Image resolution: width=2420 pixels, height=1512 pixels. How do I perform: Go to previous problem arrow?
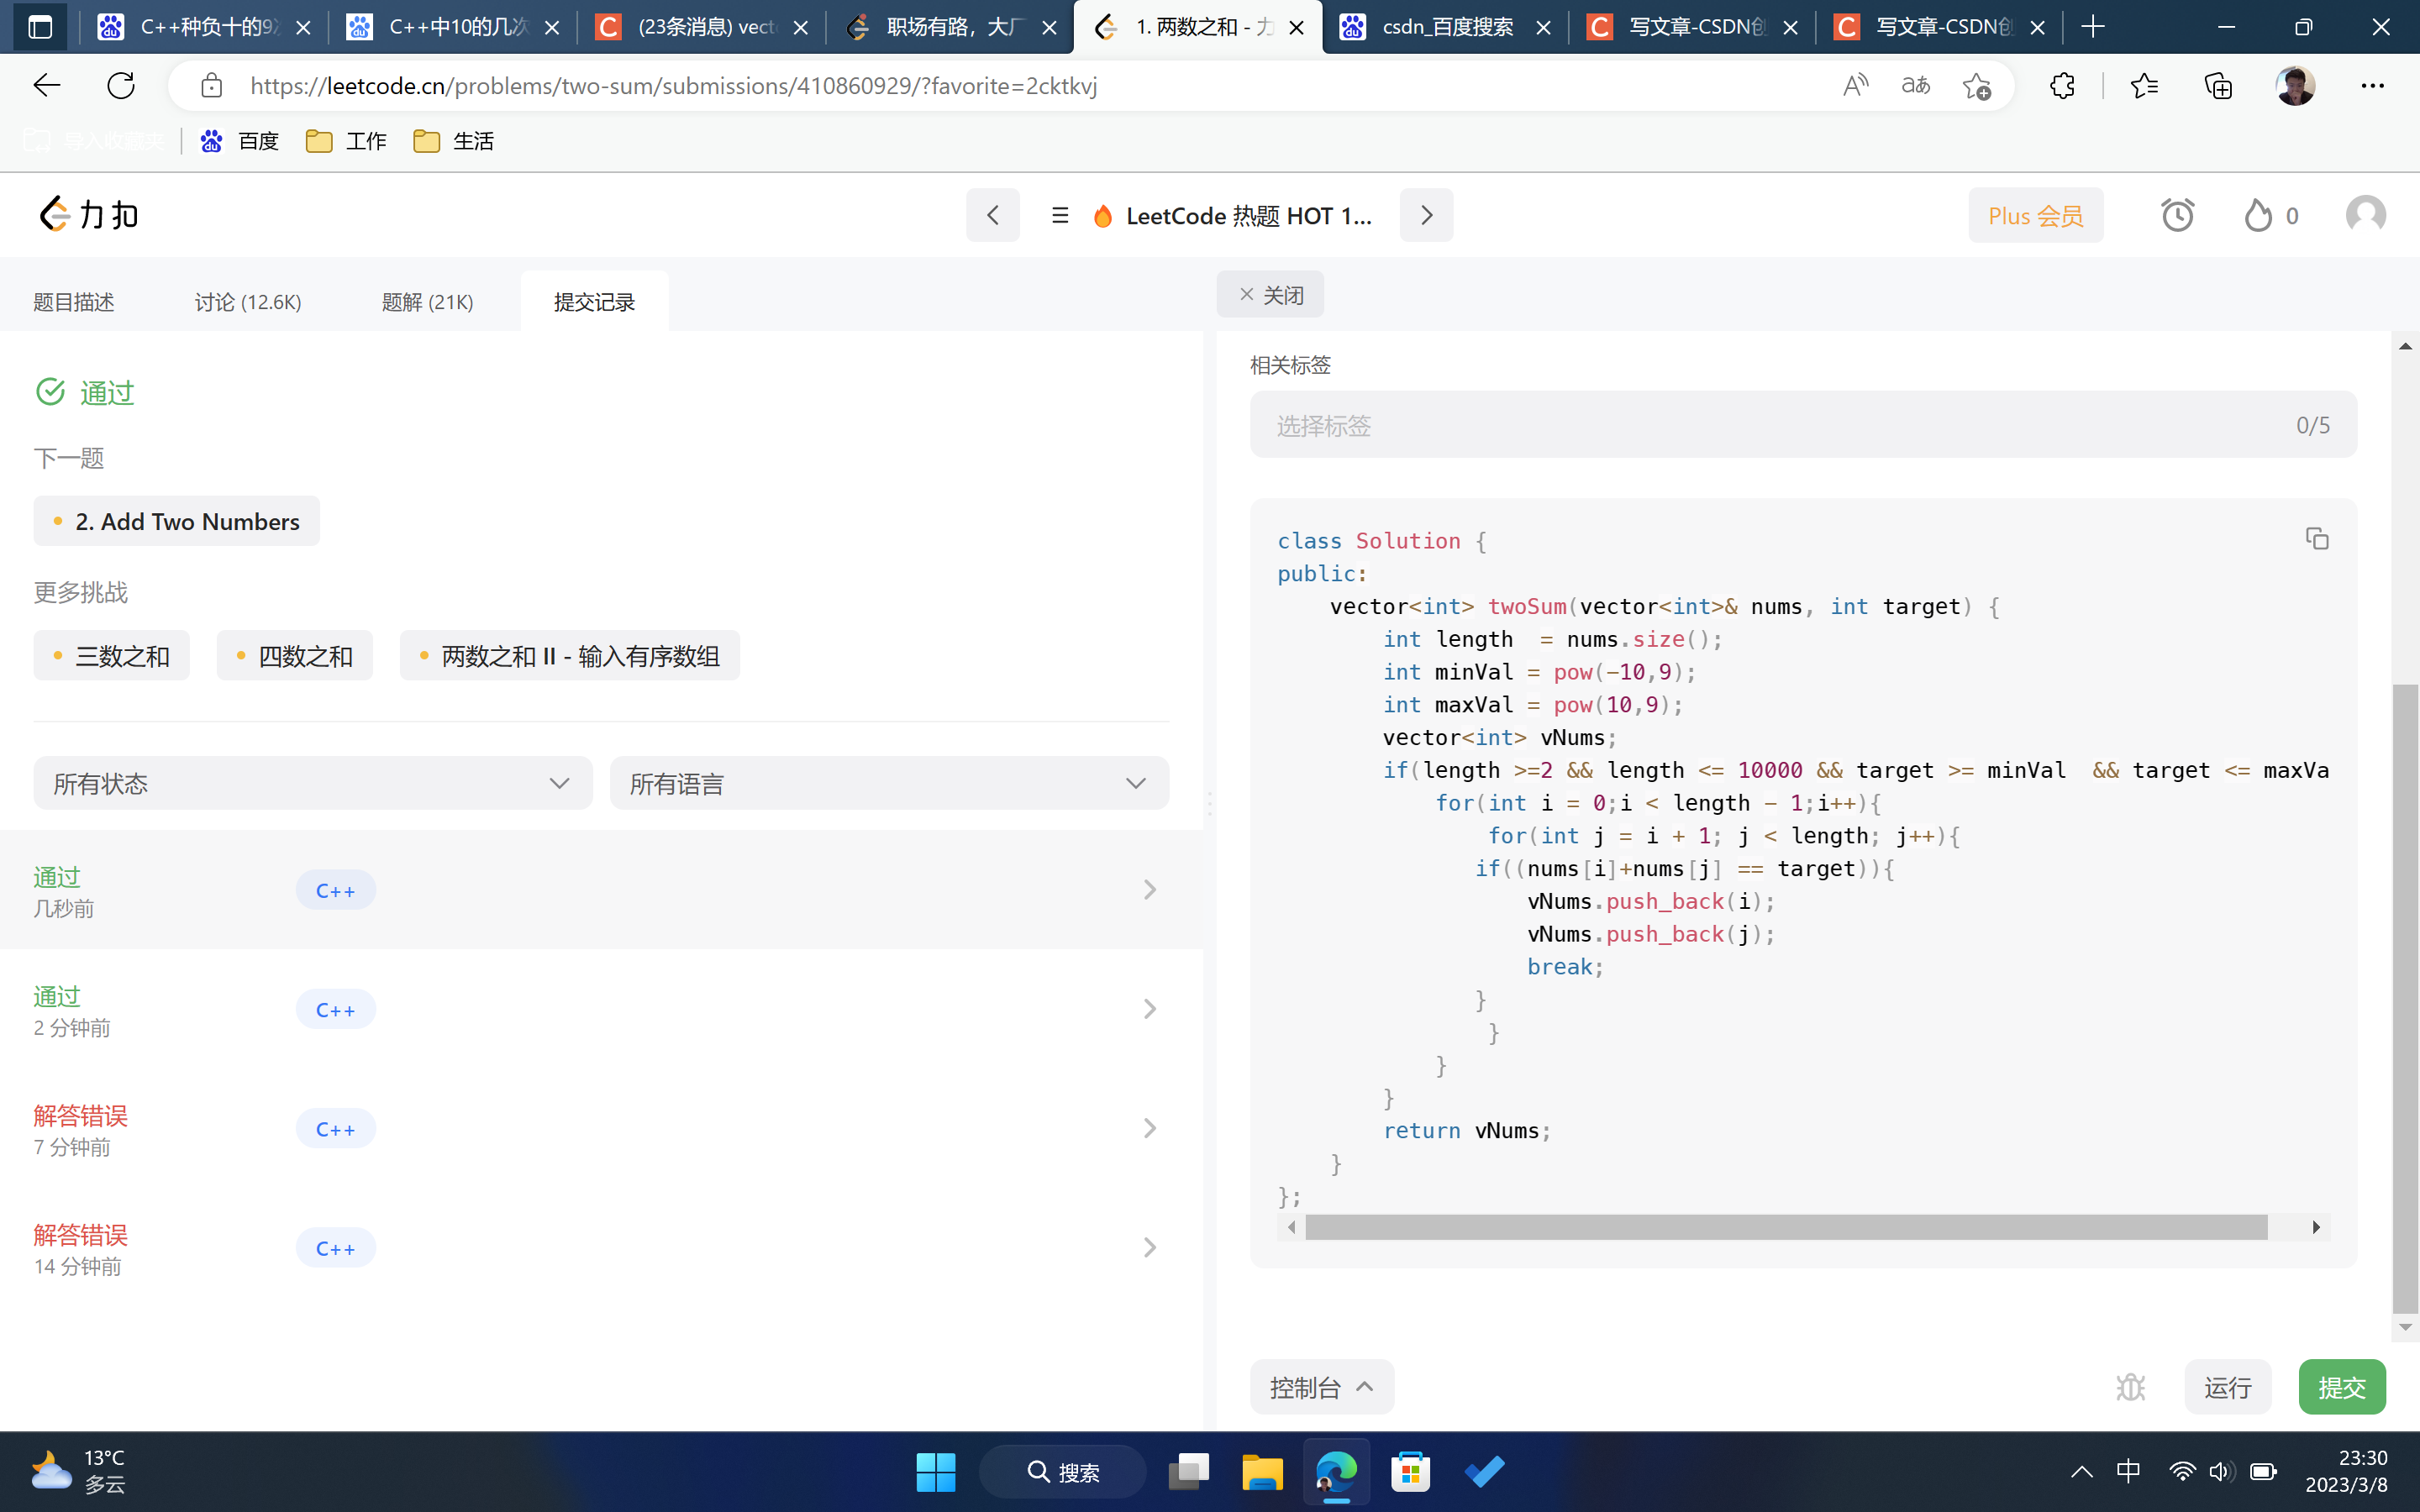[992, 216]
